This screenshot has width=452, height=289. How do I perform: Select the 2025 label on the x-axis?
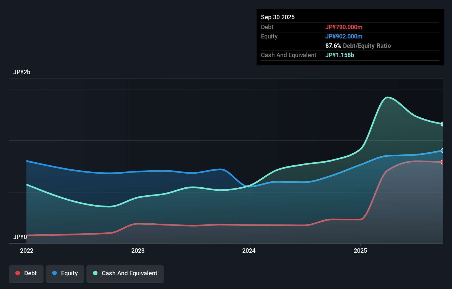[x=361, y=251]
